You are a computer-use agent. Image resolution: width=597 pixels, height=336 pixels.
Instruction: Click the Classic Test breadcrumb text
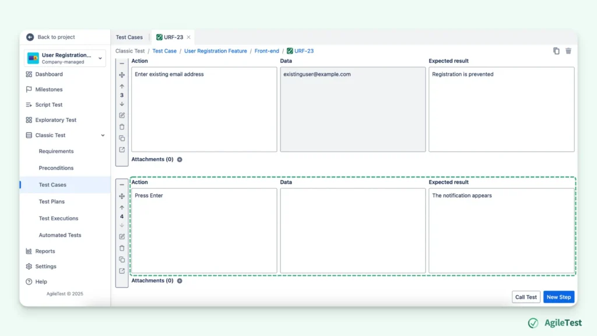(130, 51)
